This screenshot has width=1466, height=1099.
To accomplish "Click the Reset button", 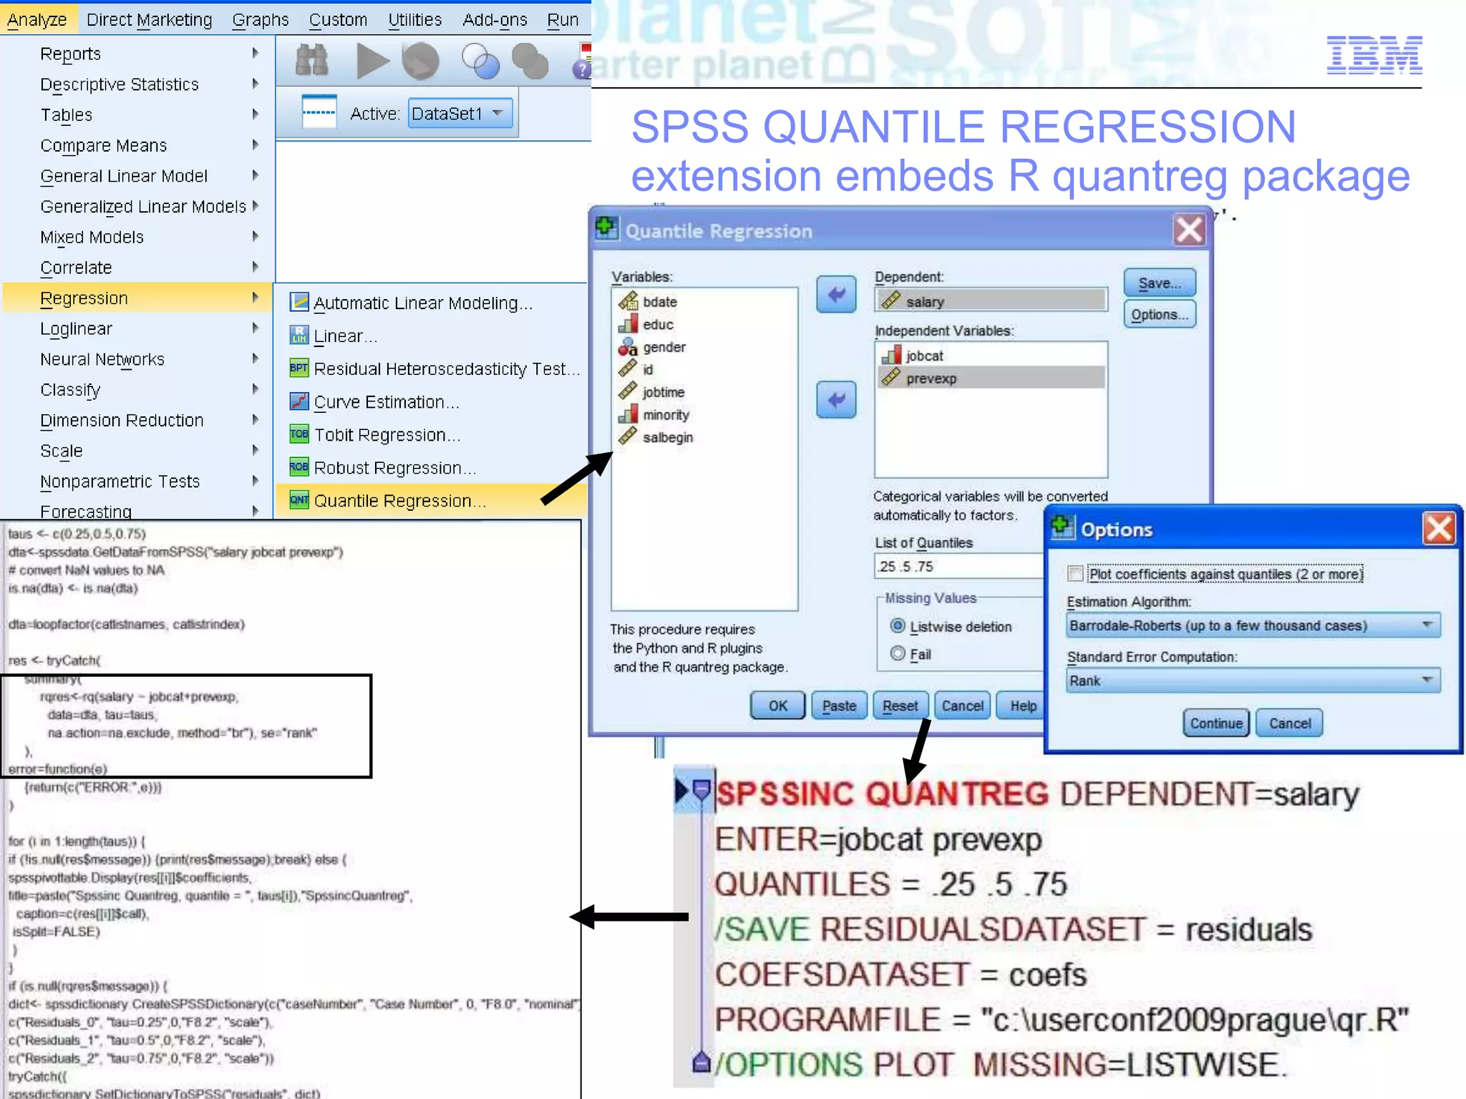I will click(x=901, y=705).
